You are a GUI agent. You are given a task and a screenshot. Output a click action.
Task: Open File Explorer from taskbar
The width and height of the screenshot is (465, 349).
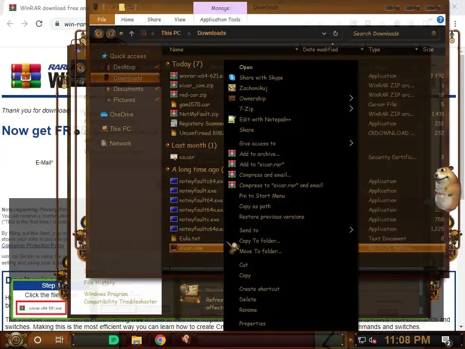click(137, 340)
